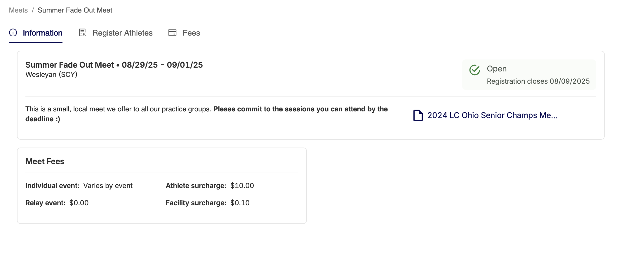
Task: Open the Information tab
Action: click(x=36, y=33)
